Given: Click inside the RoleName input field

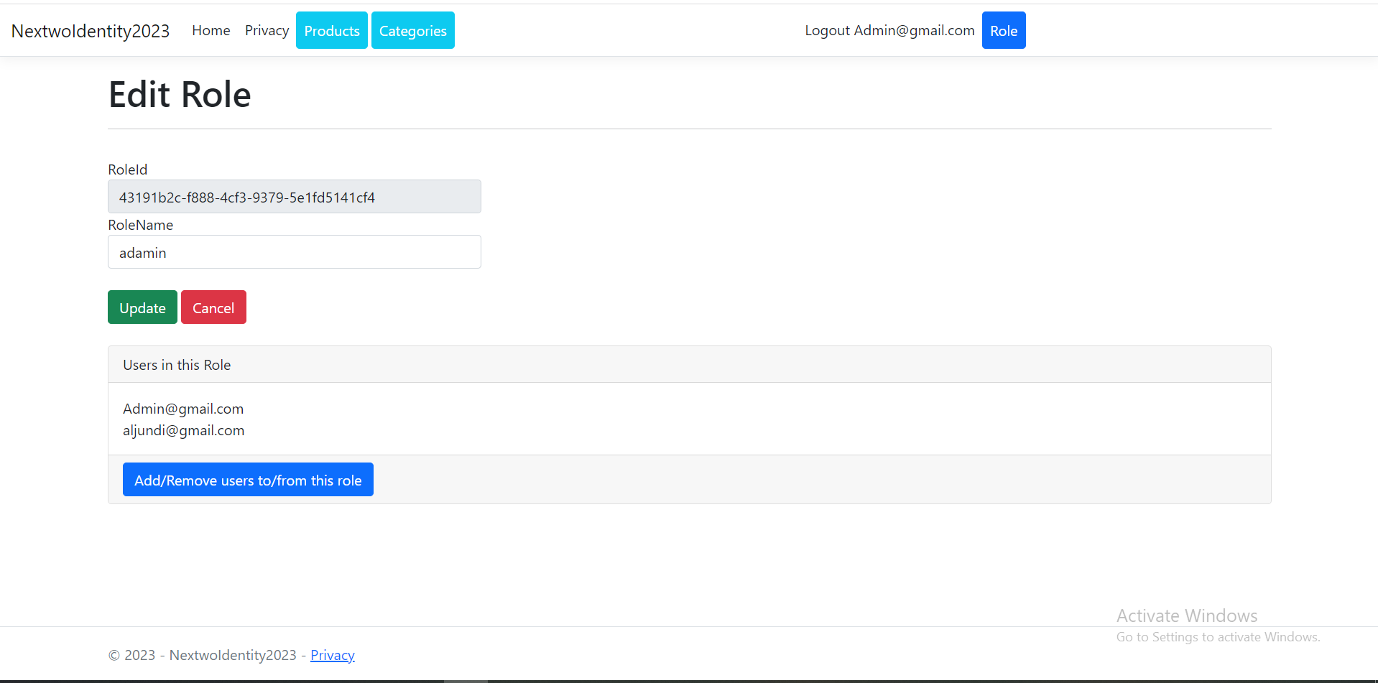Looking at the screenshot, I should coord(294,251).
